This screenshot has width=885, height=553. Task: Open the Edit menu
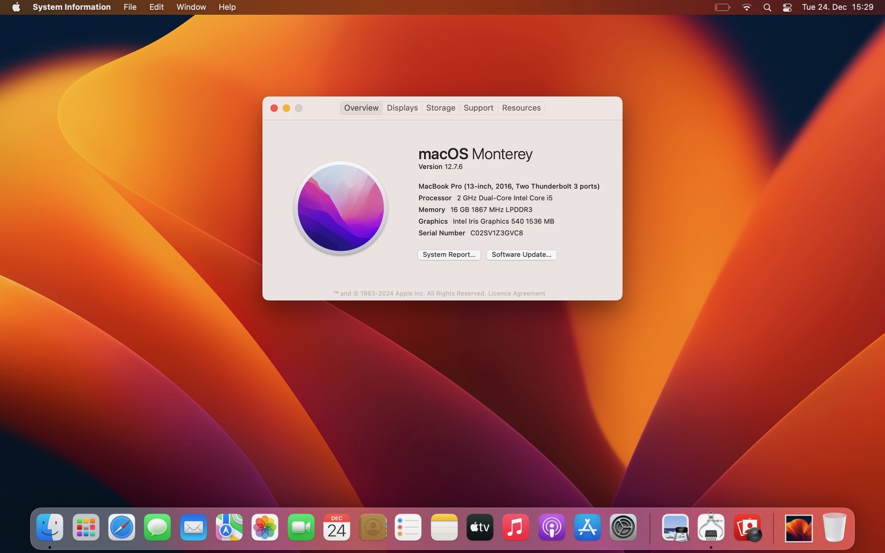coord(157,7)
